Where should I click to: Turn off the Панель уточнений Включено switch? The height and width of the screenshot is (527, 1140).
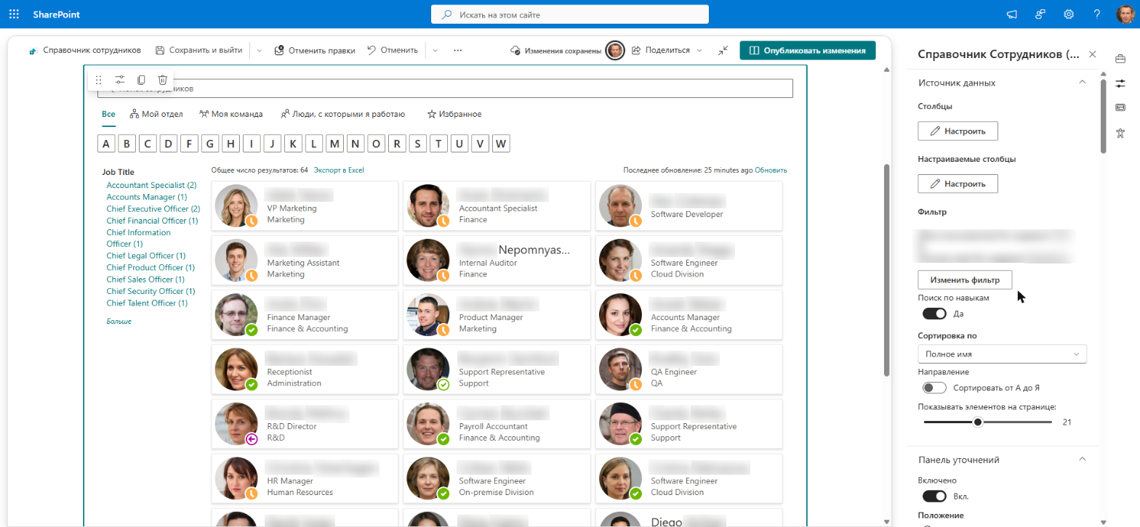pos(934,497)
